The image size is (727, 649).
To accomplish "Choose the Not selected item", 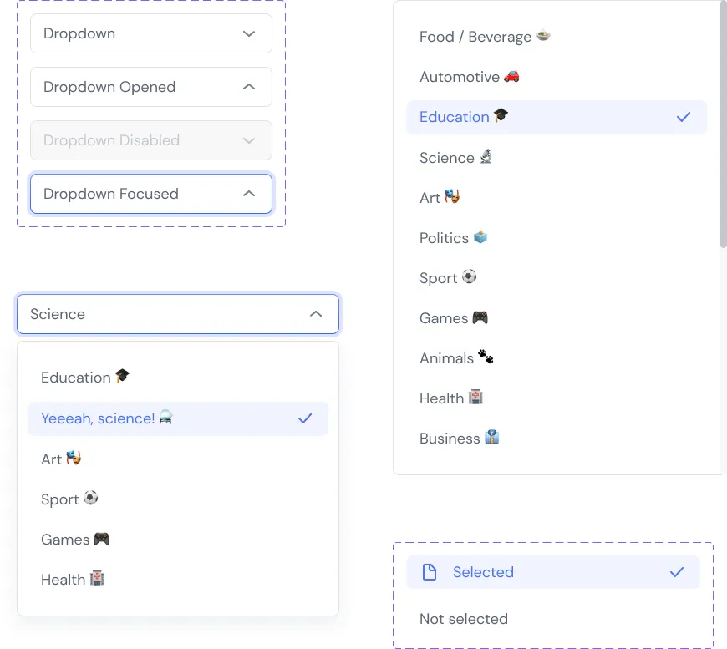I will tap(464, 619).
